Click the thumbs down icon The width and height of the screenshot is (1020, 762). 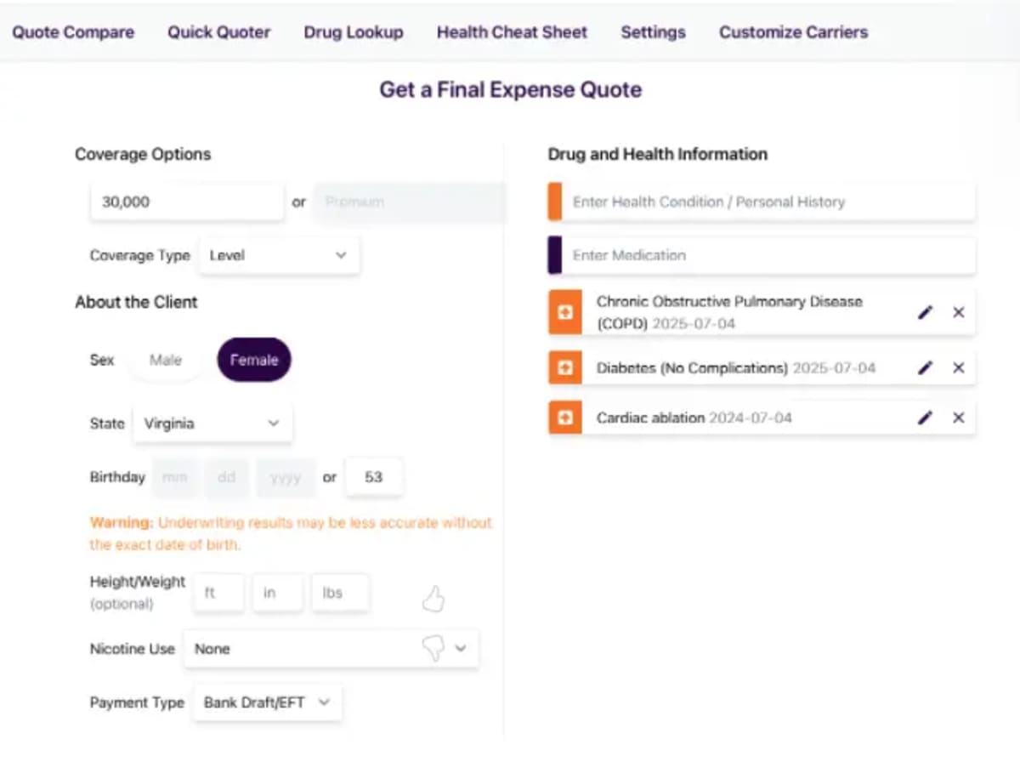point(433,649)
